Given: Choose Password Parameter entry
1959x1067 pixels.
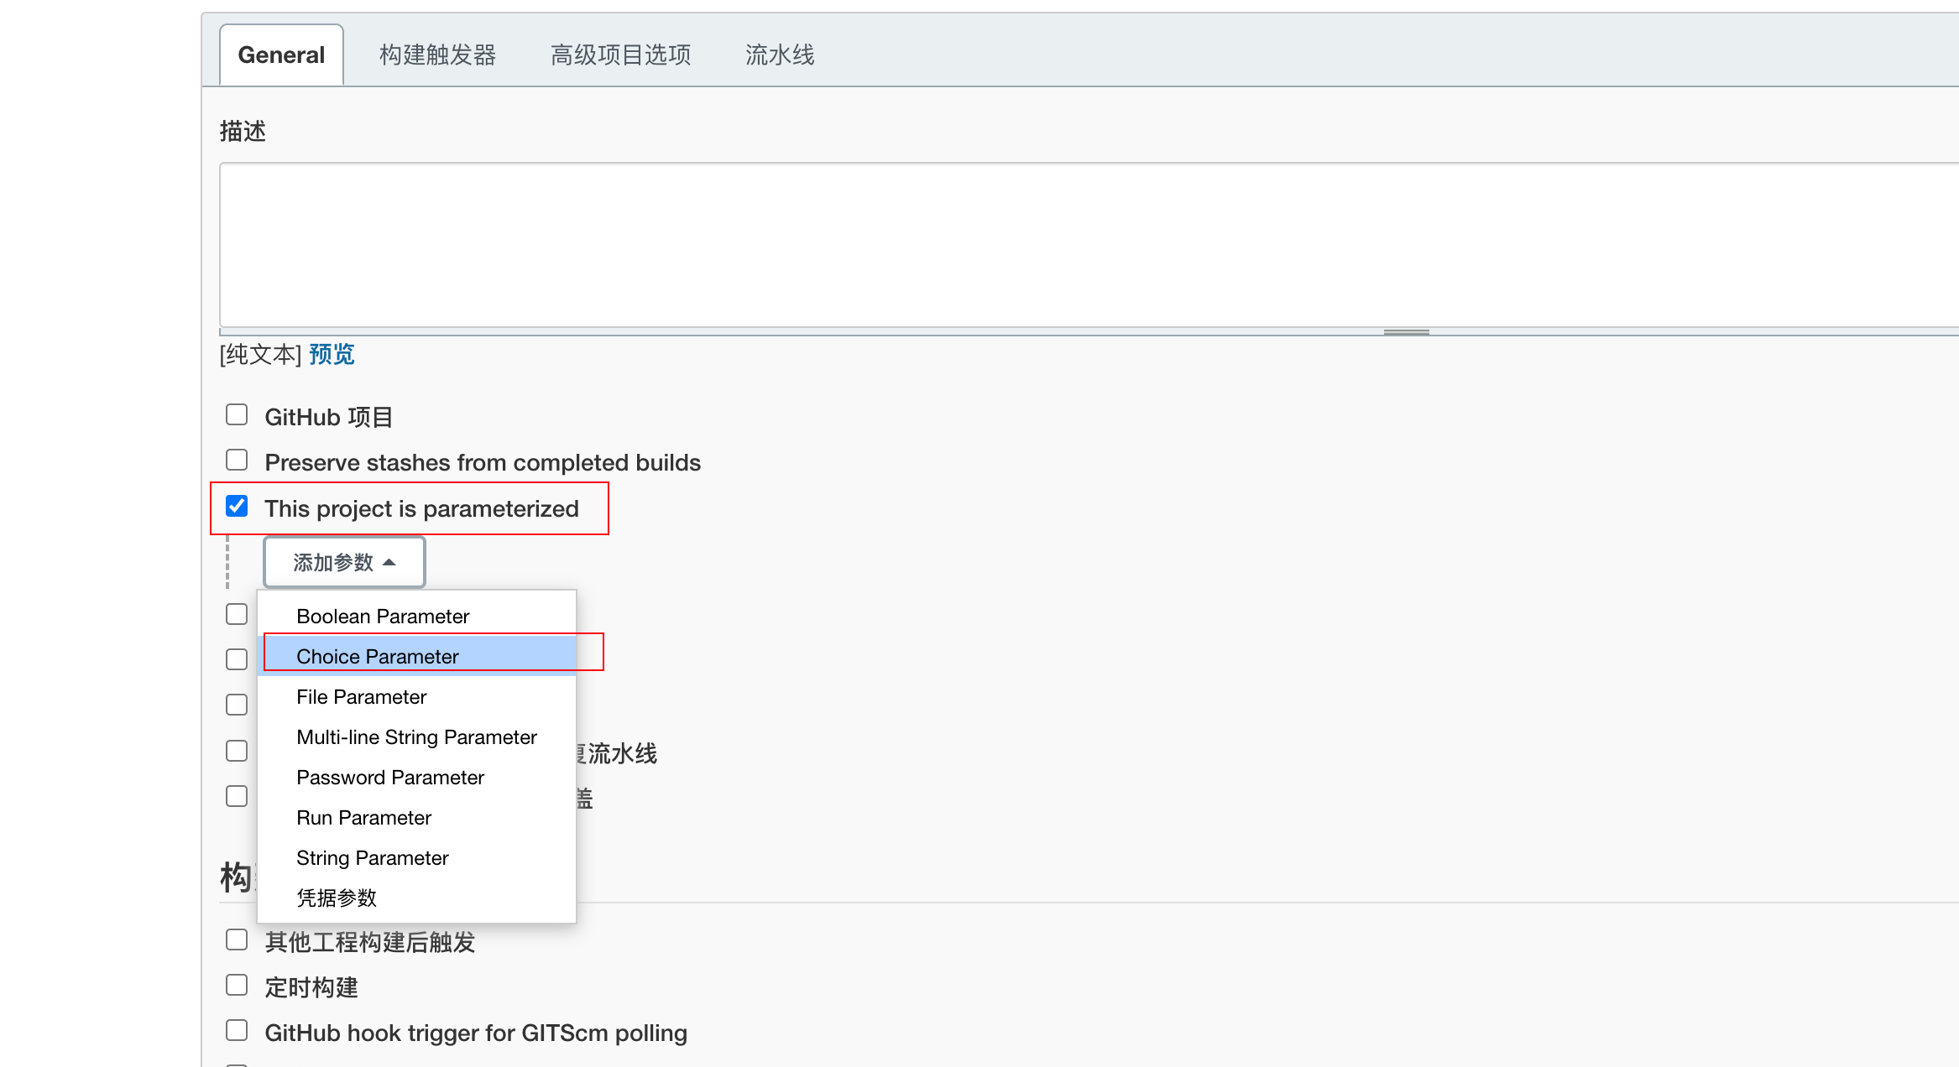Looking at the screenshot, I should (390, 778).
